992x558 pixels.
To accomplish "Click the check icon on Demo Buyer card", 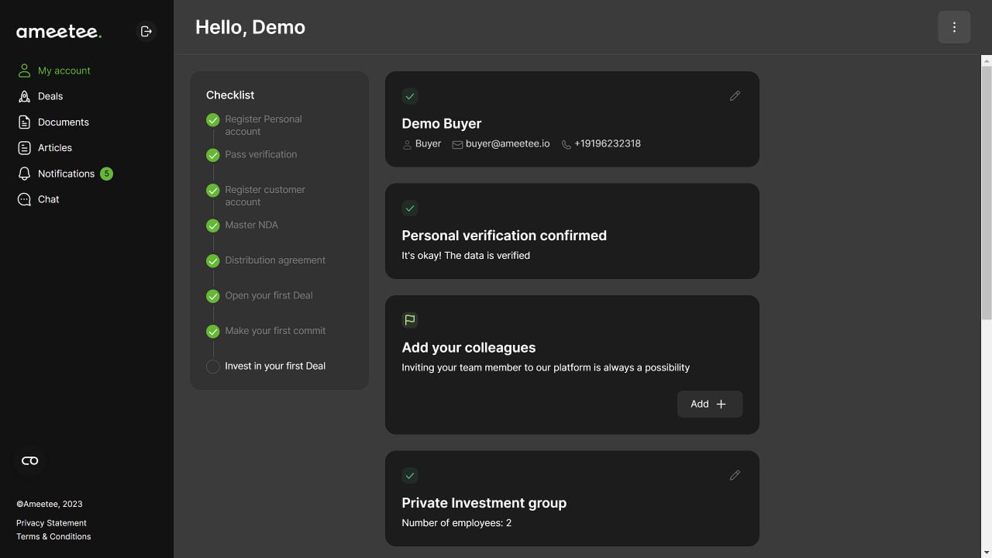I will [410, 96].
